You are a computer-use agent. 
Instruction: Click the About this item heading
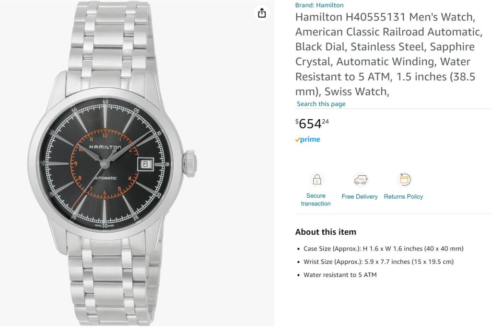click(x=326, y=232)
